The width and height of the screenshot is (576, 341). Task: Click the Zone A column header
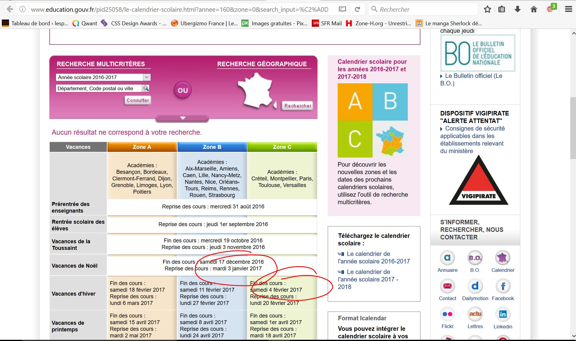[x=142, y=147]
